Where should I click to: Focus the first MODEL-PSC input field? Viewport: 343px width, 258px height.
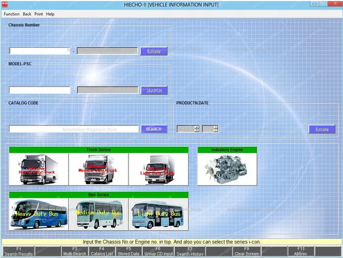(39, 90)
